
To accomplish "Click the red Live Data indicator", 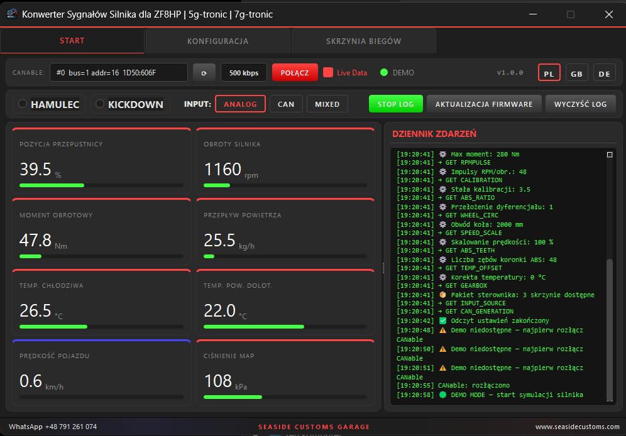I will point(328,72).
